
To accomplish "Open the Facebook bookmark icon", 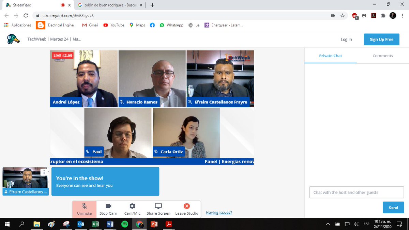I will click(x=152, y=25).
